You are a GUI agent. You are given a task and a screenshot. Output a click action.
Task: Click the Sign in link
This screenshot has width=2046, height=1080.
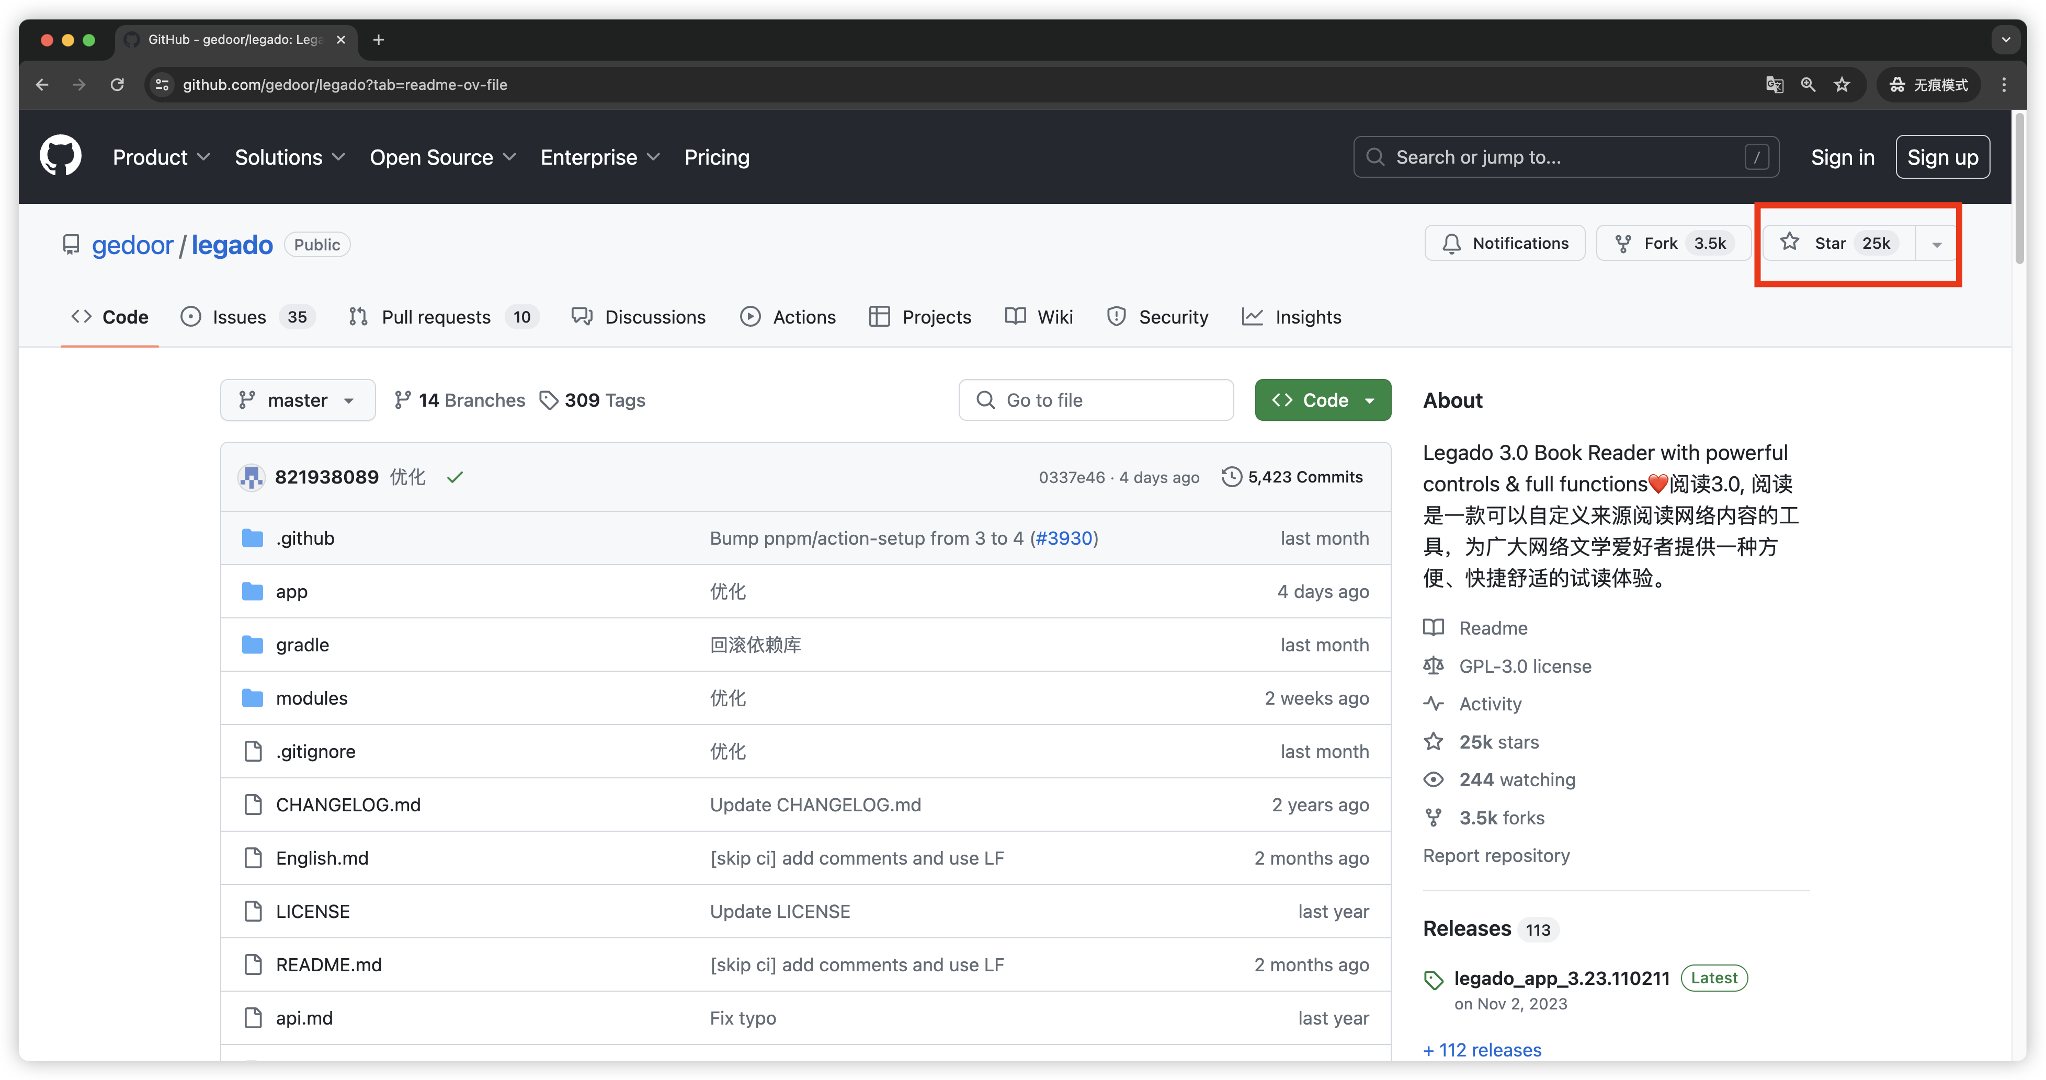[1842, 157]
